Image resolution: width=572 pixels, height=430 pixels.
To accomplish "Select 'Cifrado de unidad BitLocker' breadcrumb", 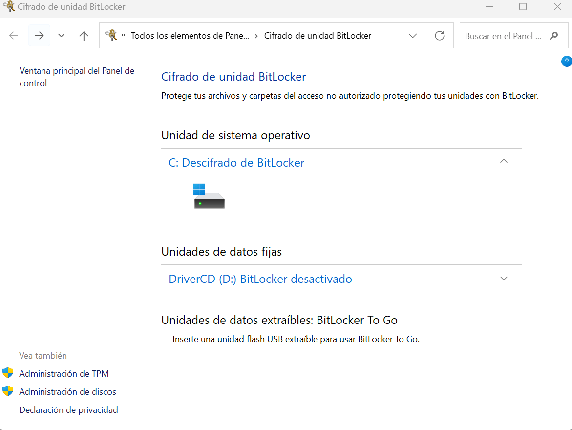I will tap(318, 35).
